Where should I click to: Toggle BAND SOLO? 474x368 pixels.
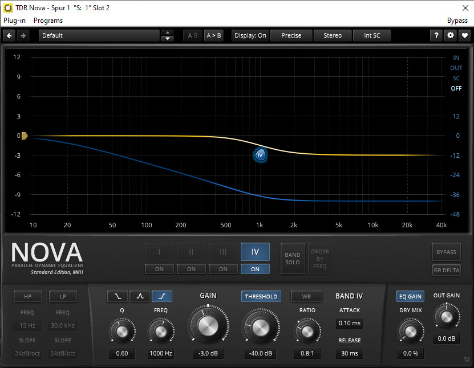[x=293, y=259]
